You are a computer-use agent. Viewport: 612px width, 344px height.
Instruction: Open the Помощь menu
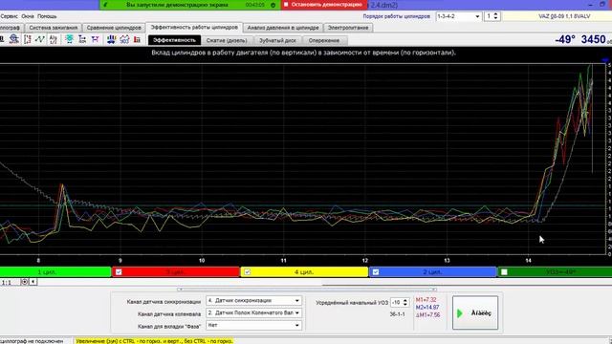point(47,16)
